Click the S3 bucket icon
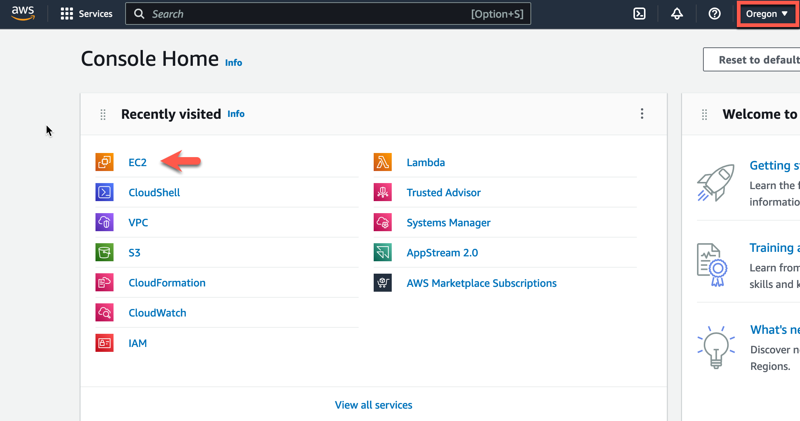This screenshot has width=800, height=421. (105, 252)
